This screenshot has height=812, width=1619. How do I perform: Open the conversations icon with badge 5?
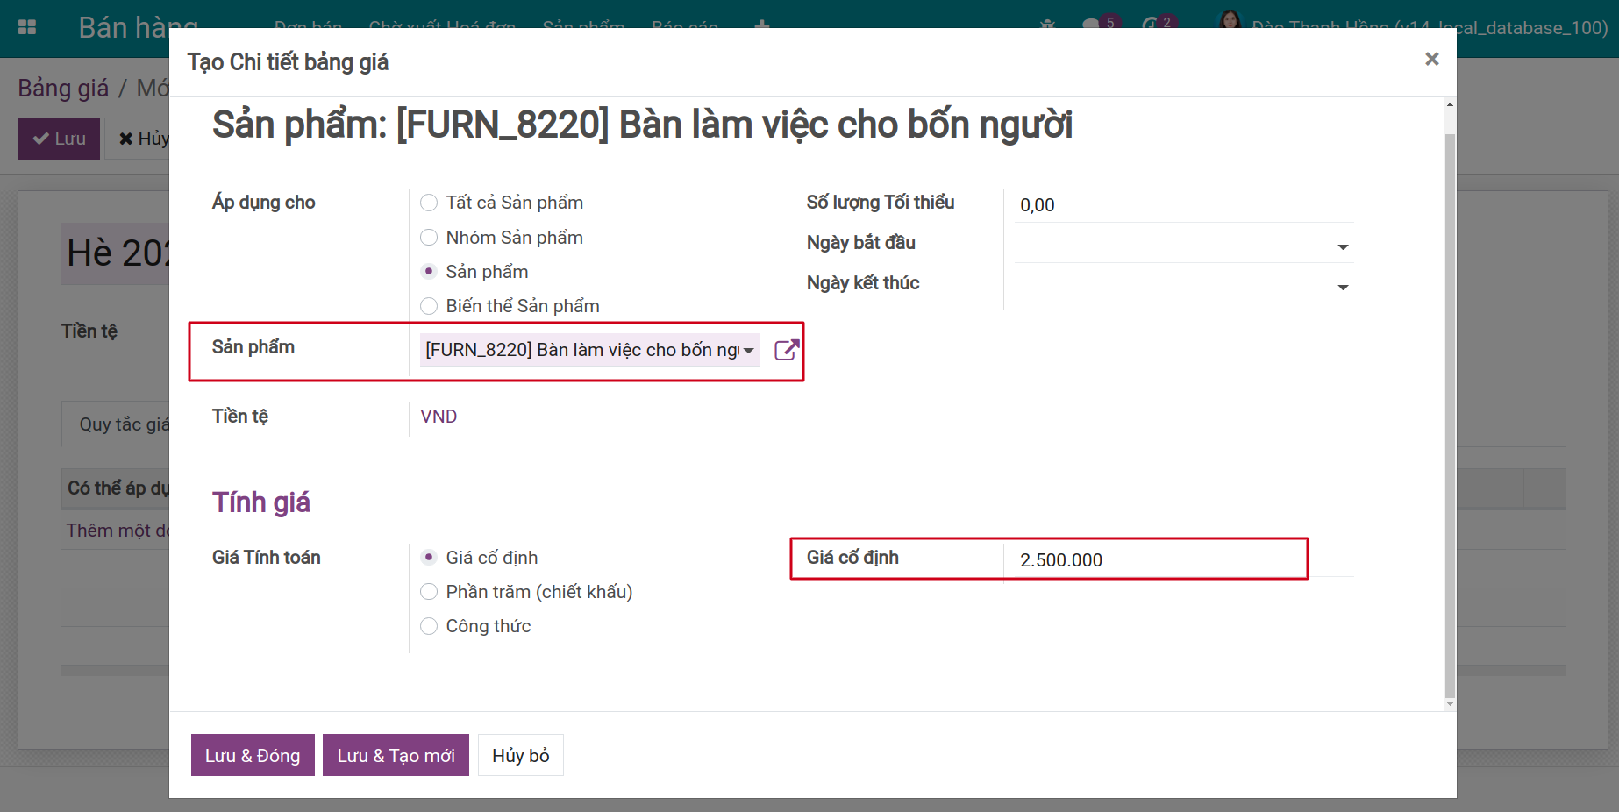pyautogui.click(x=1101, y=23)
